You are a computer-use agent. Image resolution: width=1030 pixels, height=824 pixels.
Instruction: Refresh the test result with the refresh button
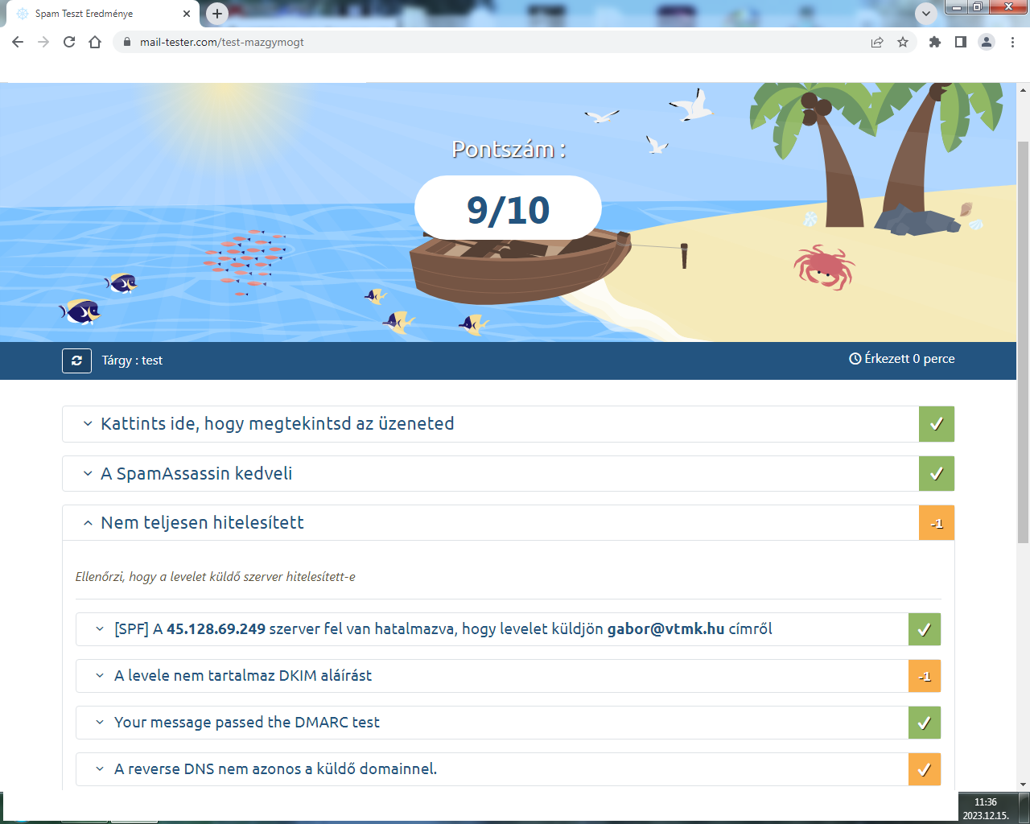point(76,360)
